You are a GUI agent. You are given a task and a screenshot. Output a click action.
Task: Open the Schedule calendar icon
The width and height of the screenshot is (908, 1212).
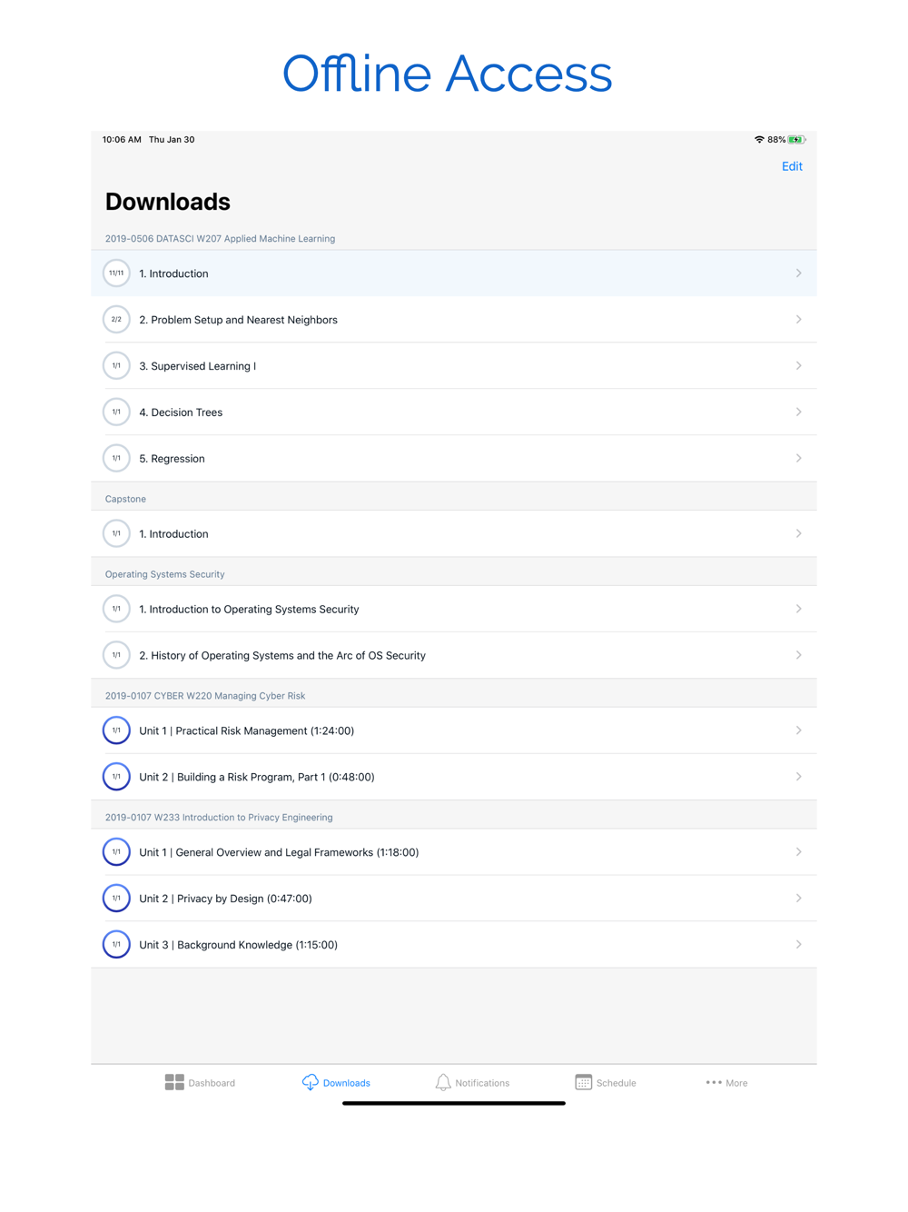pos(584,1082)
